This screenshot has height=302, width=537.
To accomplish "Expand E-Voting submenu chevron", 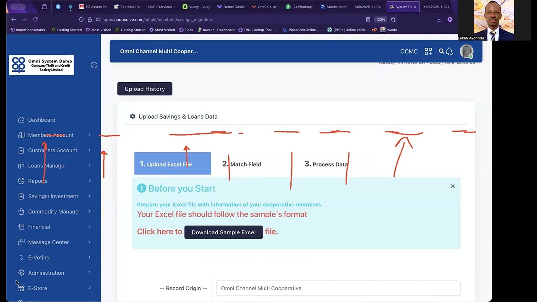I will click(x=89, y=258).
